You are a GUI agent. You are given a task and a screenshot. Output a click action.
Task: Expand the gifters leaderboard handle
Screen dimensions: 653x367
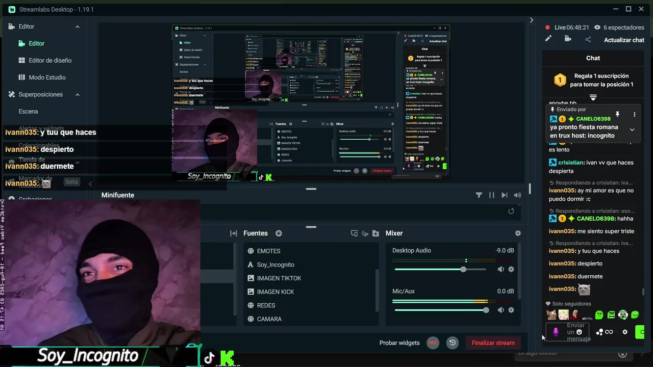pos(593,97)
